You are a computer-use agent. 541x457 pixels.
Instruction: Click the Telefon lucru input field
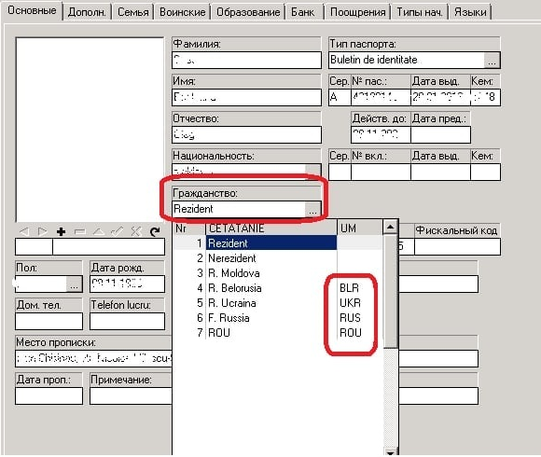point(127,321)
